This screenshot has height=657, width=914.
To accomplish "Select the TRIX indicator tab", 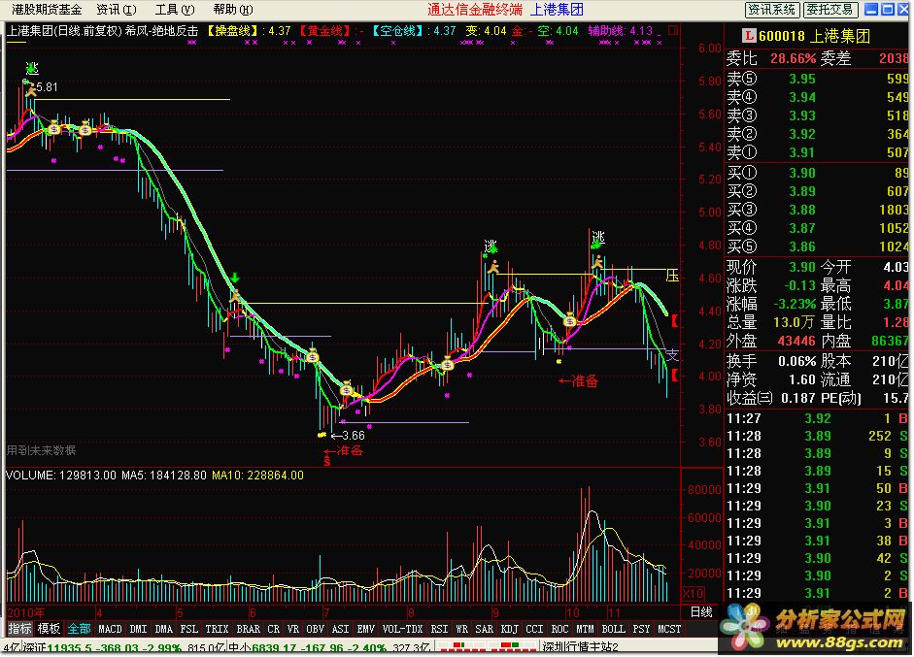I will [217, 629].
